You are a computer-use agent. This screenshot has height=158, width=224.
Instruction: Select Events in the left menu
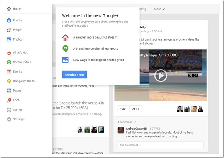click(17, 72)
